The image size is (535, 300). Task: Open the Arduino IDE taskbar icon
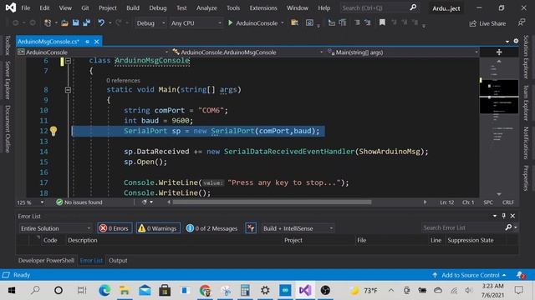285,290
